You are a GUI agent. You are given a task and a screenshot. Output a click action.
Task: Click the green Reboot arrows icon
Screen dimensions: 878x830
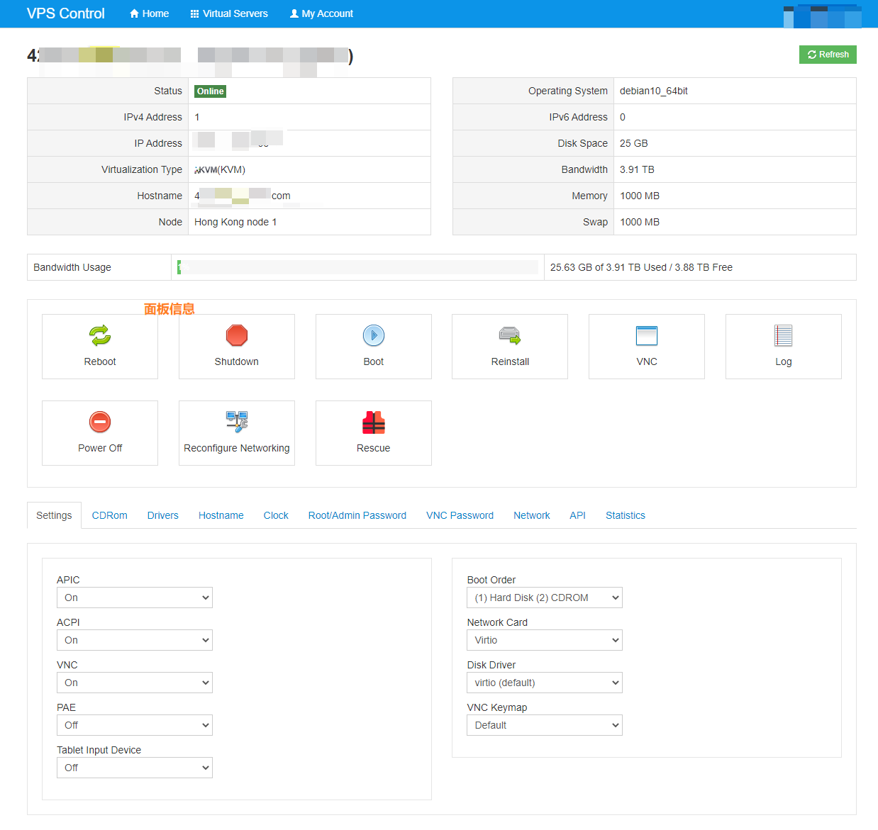pos(100,335)
